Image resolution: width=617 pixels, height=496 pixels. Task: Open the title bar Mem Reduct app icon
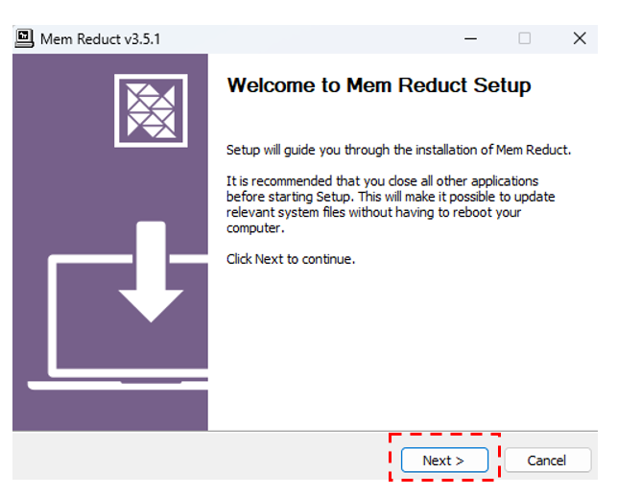24,38
